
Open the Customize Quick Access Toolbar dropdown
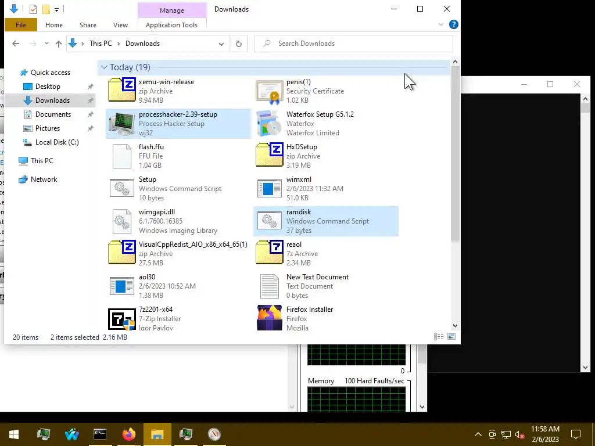[x=56, y=9]
